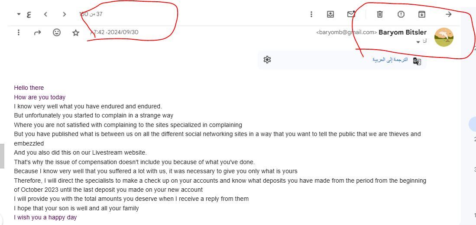Archive this email conversation
Screen dimensions: 476x225
click(421, 14)
